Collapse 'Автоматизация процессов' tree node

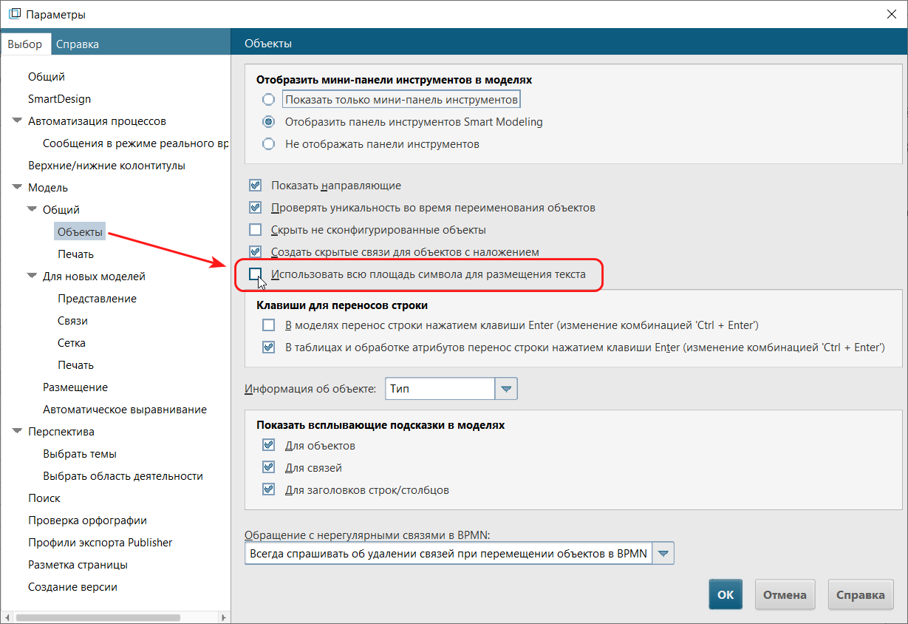pos(17,121)
